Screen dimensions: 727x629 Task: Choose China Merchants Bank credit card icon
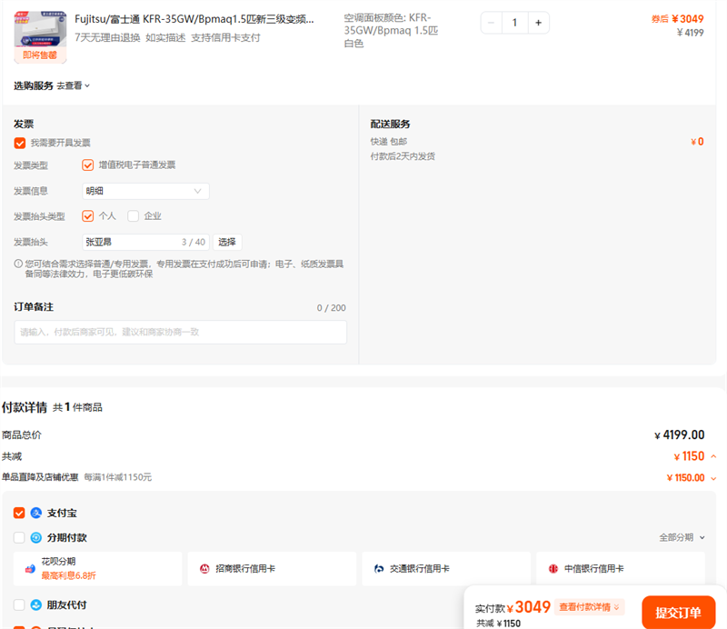pos(204,569)
